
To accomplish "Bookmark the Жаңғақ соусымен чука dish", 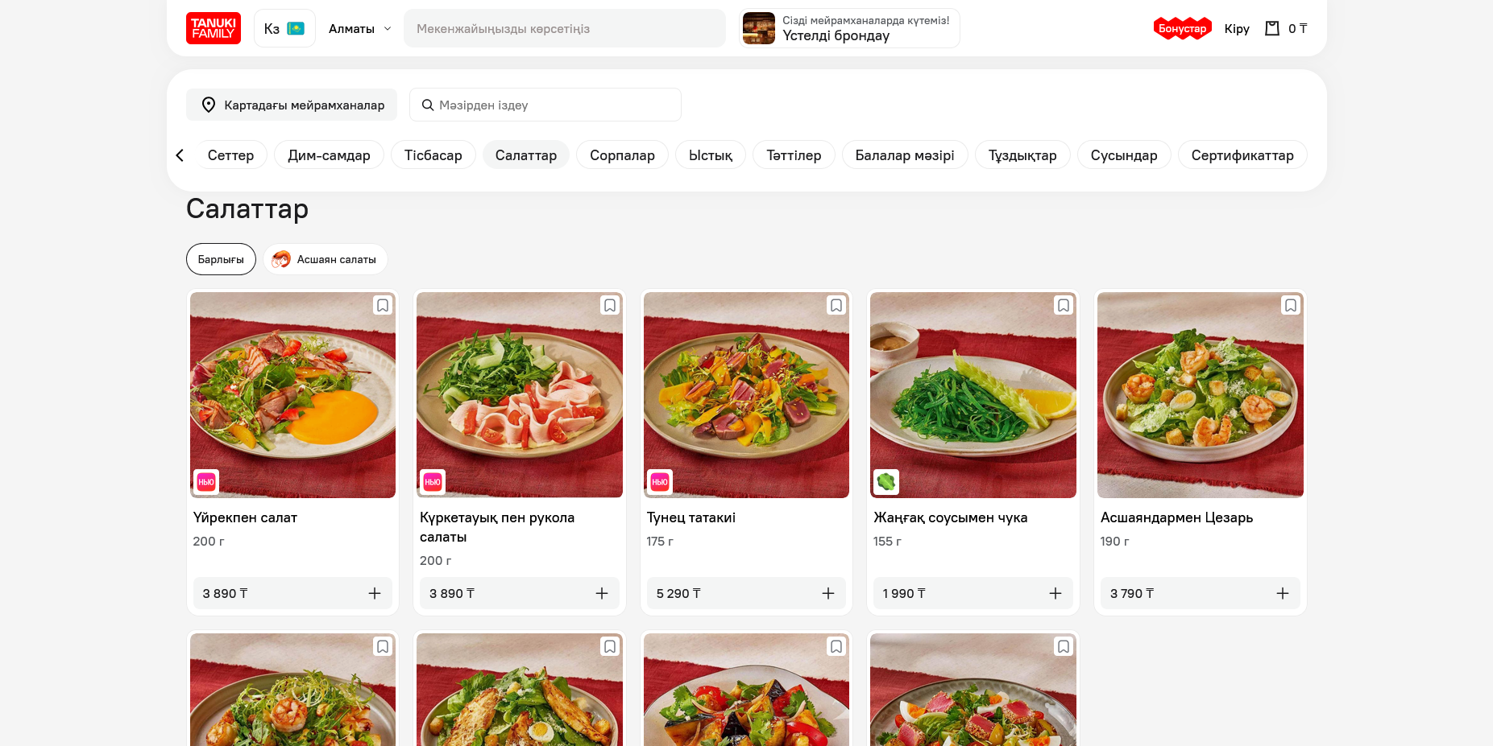I will [x=1064, y=306].
